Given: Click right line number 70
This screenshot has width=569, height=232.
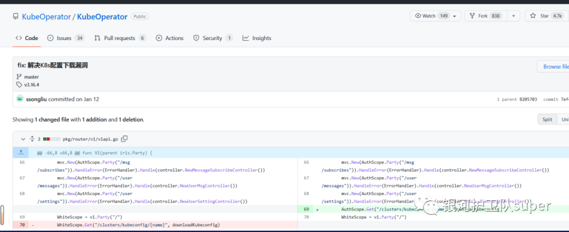Looking at the screenshot, I should [x=306, y=217].
